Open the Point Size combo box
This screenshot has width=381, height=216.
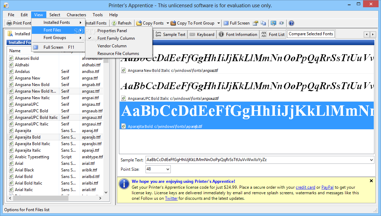pos(158,169)
